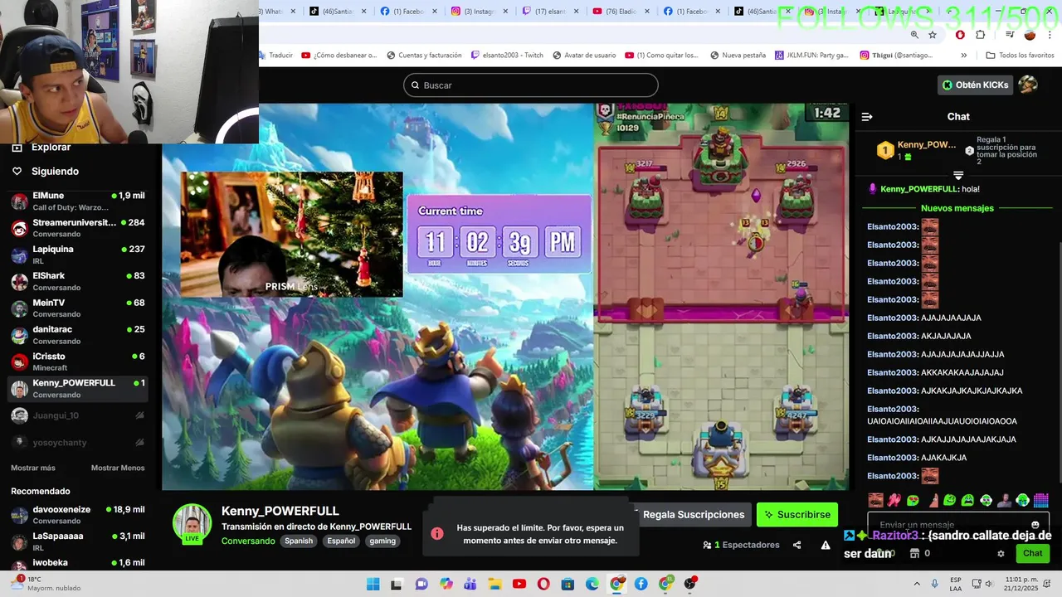The height and width of the screenshot is (597, 1062).
Task: Click the Buscar search field
Action: (531, 85)
